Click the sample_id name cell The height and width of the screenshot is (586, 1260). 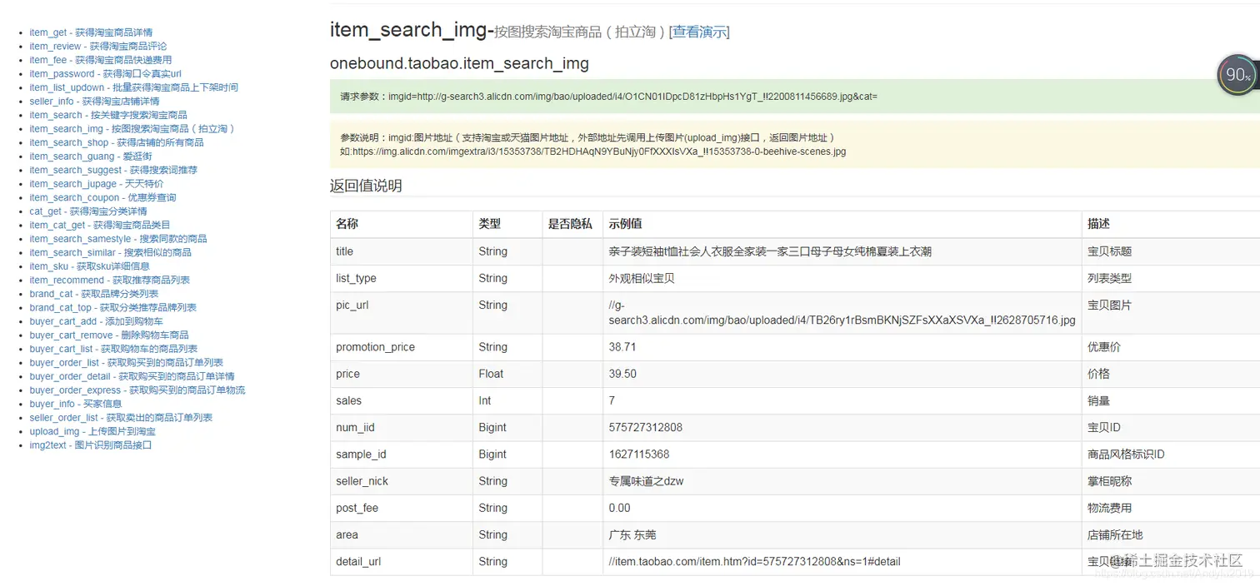coord(402,454)
